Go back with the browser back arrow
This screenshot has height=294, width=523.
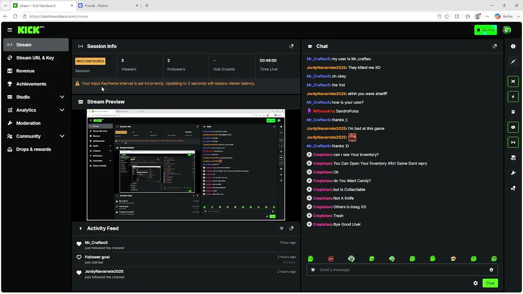point(5,16)
